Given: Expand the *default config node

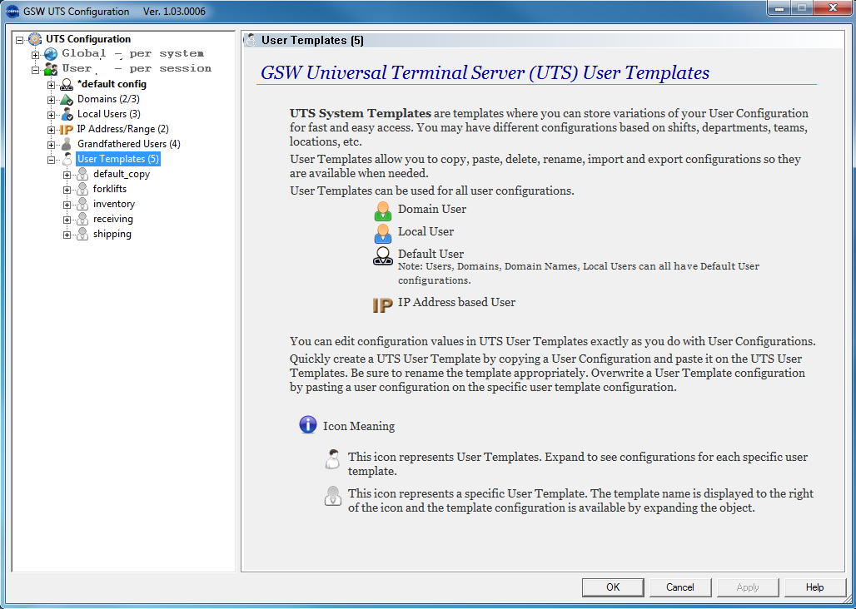Looking at the screenshot, I should (52, 85).
